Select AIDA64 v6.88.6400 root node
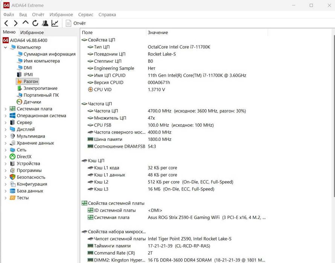 (25, 40)
